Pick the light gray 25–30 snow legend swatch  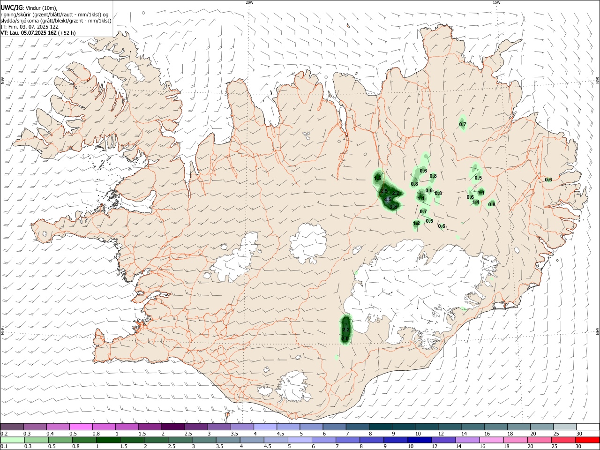(564, 427)
